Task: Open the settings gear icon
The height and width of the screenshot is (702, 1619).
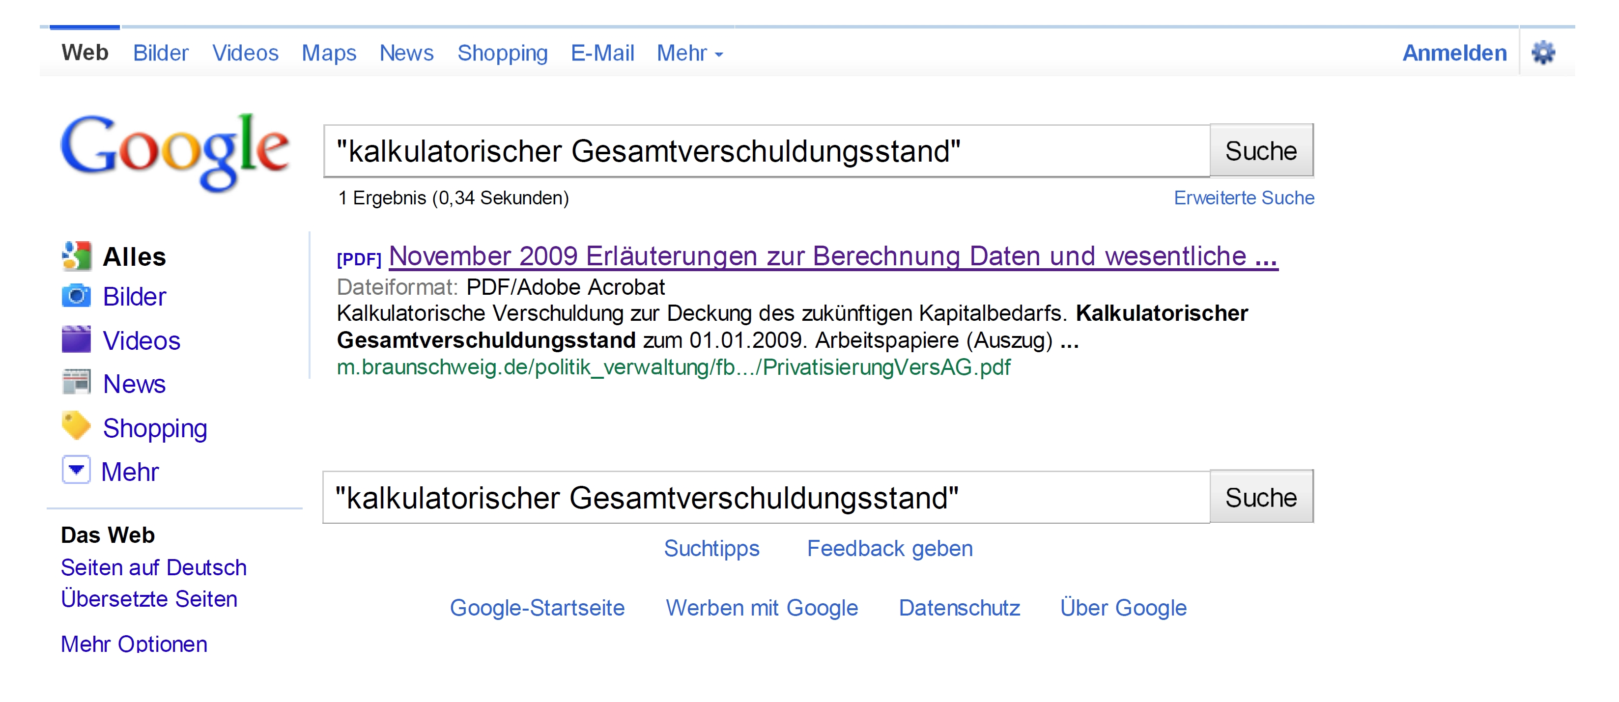Action: 1543,53
